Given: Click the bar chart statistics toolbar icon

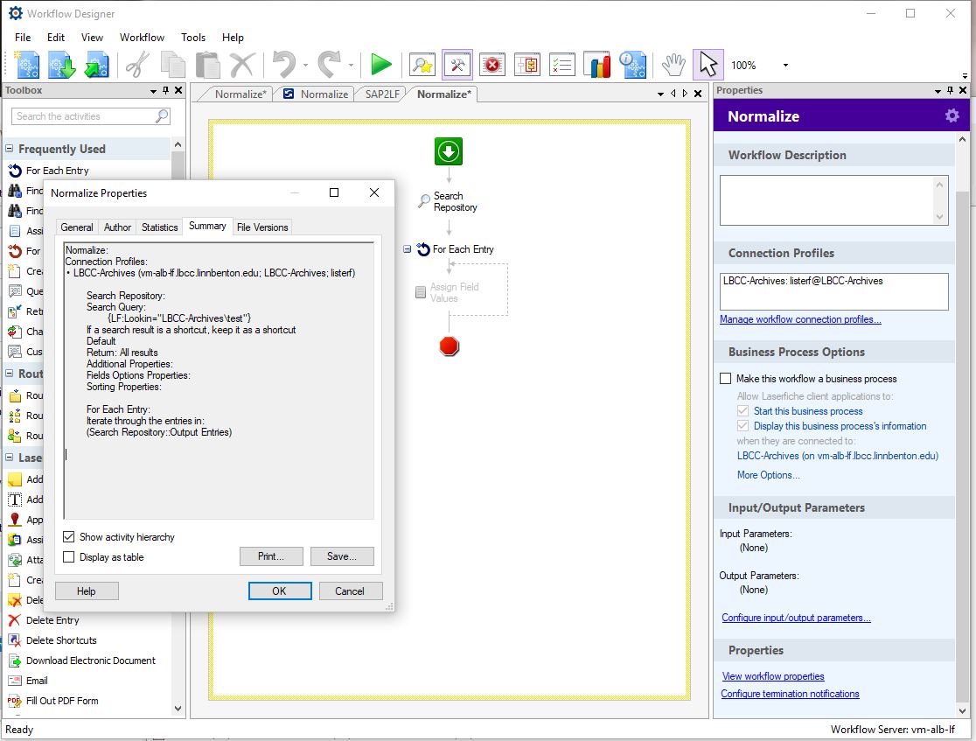Looking at the screenshot, I should (x=596, y=65).
